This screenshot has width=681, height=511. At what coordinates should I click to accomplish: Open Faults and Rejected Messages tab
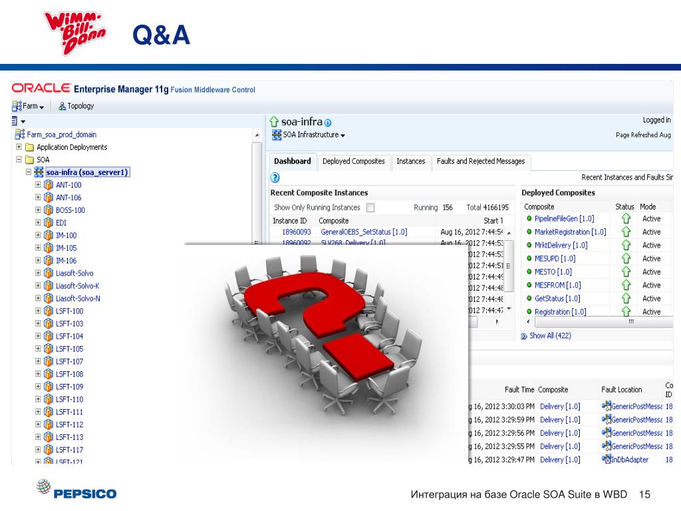(481, 161)
